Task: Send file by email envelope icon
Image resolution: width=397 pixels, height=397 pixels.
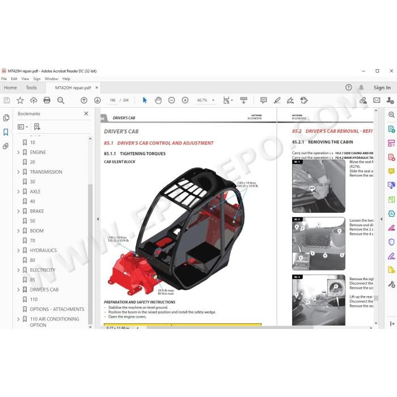Action: coord(377,100)
